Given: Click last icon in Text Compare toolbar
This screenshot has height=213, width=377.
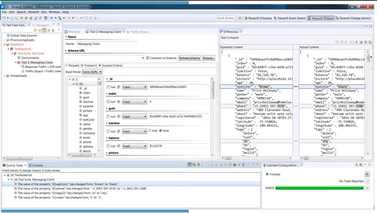Looking at the screenshot, I should click(370, 42).
